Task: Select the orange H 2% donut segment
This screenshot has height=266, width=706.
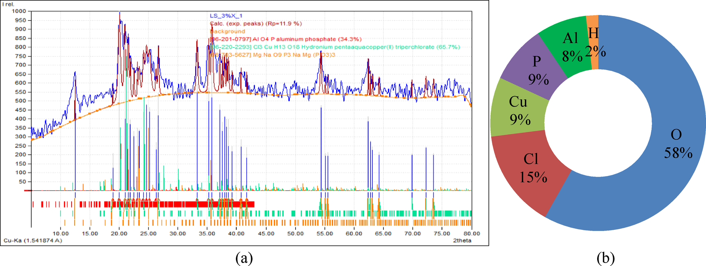Action: (593, 42)
